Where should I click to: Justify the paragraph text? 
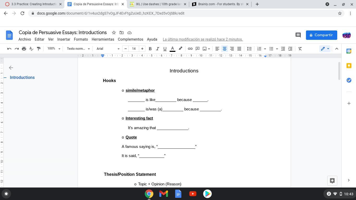click(239, 49)
